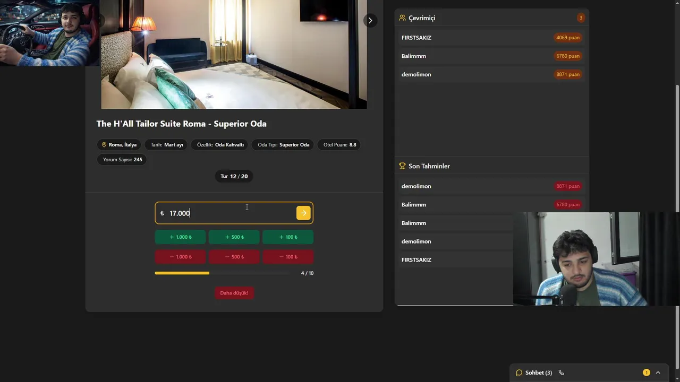Select the 'Otel Puanı: 8.8' tag
Screen dimensions: 680x382
(340, 144)
